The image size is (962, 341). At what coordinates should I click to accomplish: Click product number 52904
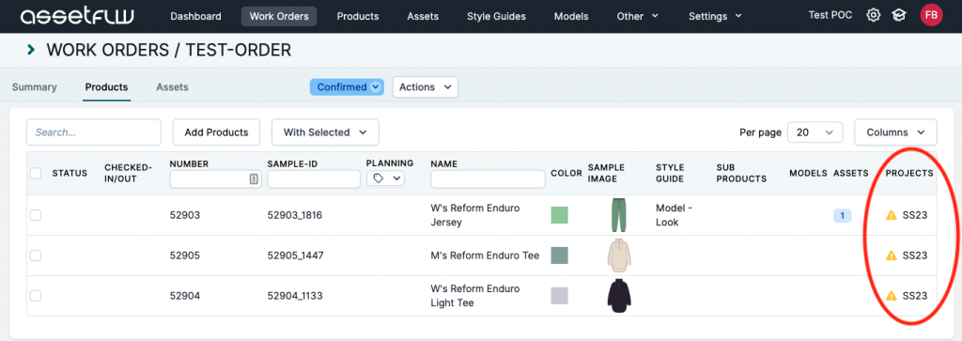[x=185, y=296]
